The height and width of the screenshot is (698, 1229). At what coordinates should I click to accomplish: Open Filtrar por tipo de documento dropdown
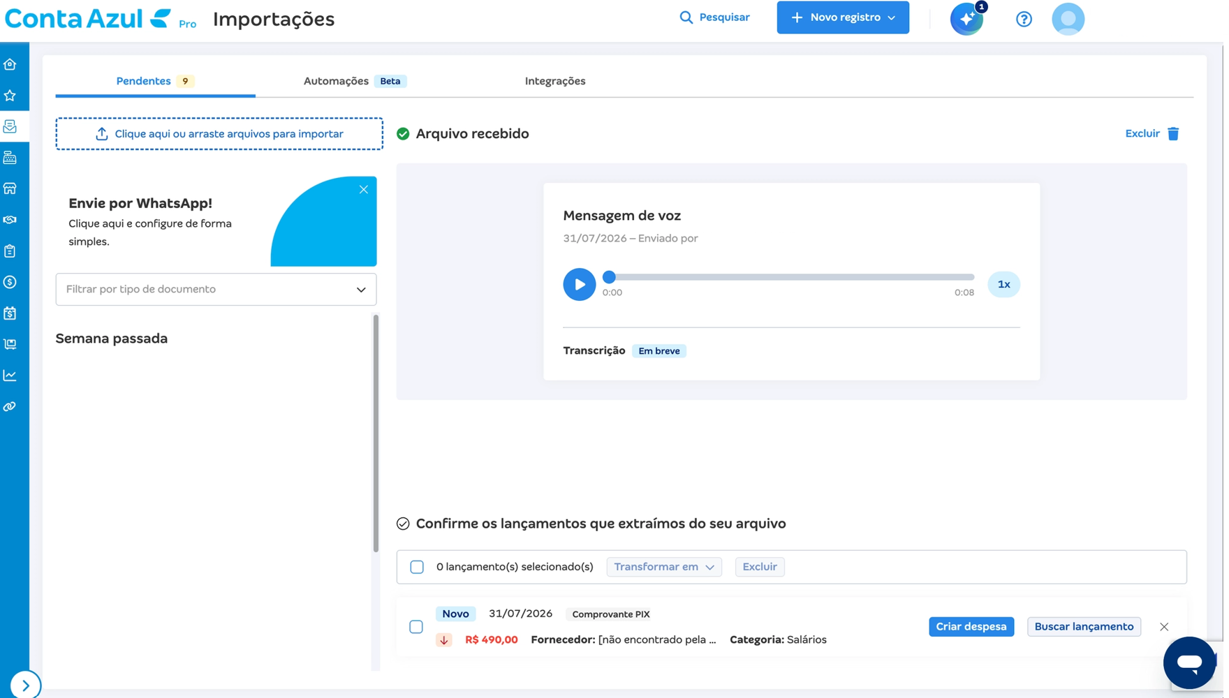point(216,289)
